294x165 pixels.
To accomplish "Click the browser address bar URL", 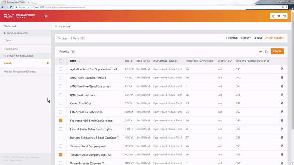I will (x=57, y=7).
